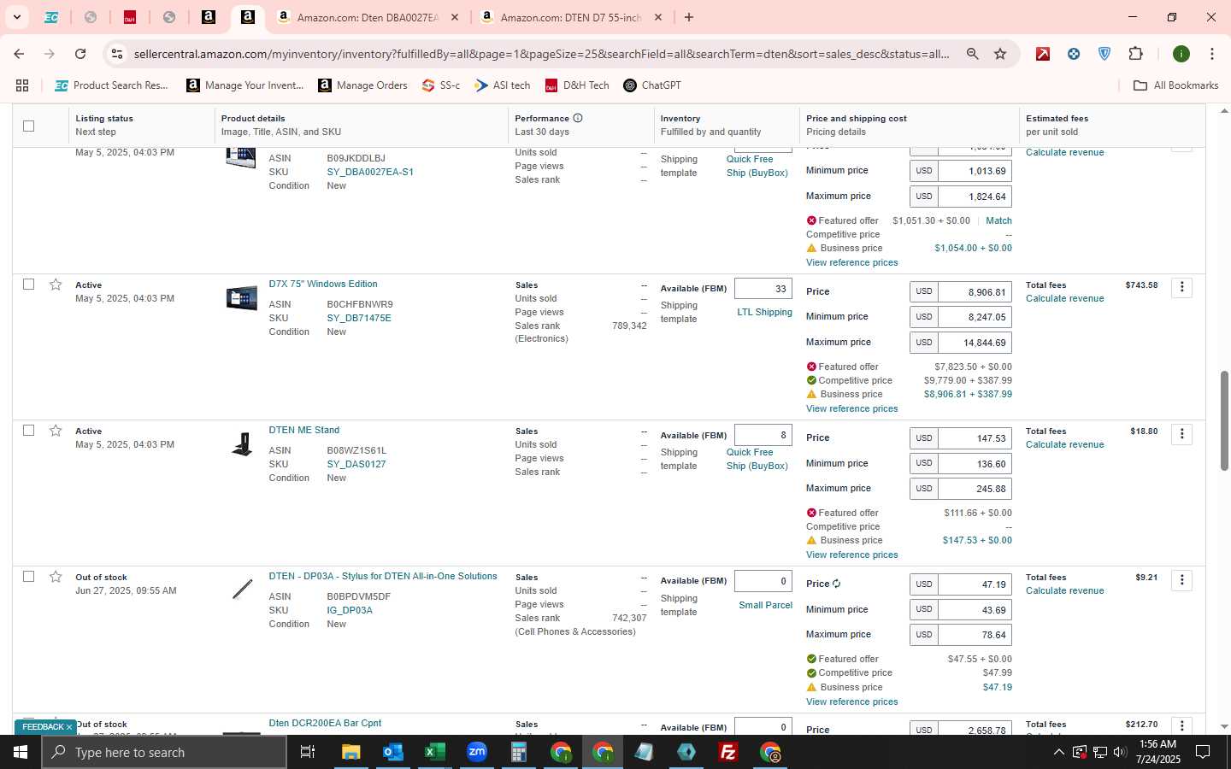
Task: Open the D&H Tech bookmark
Action: [577, 85]
